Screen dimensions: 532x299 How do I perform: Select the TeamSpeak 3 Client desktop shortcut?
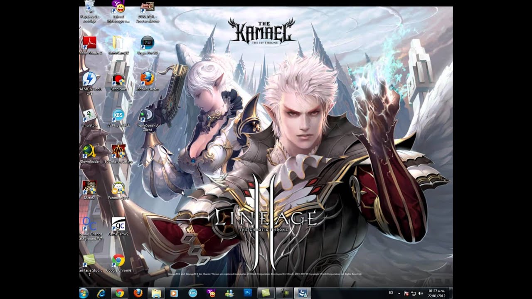click(147, 120)
